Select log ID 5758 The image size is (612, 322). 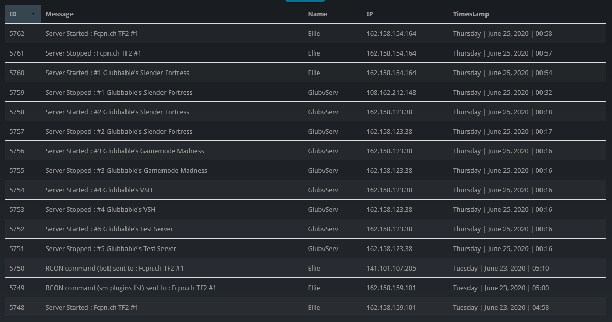tap(17, 112)
